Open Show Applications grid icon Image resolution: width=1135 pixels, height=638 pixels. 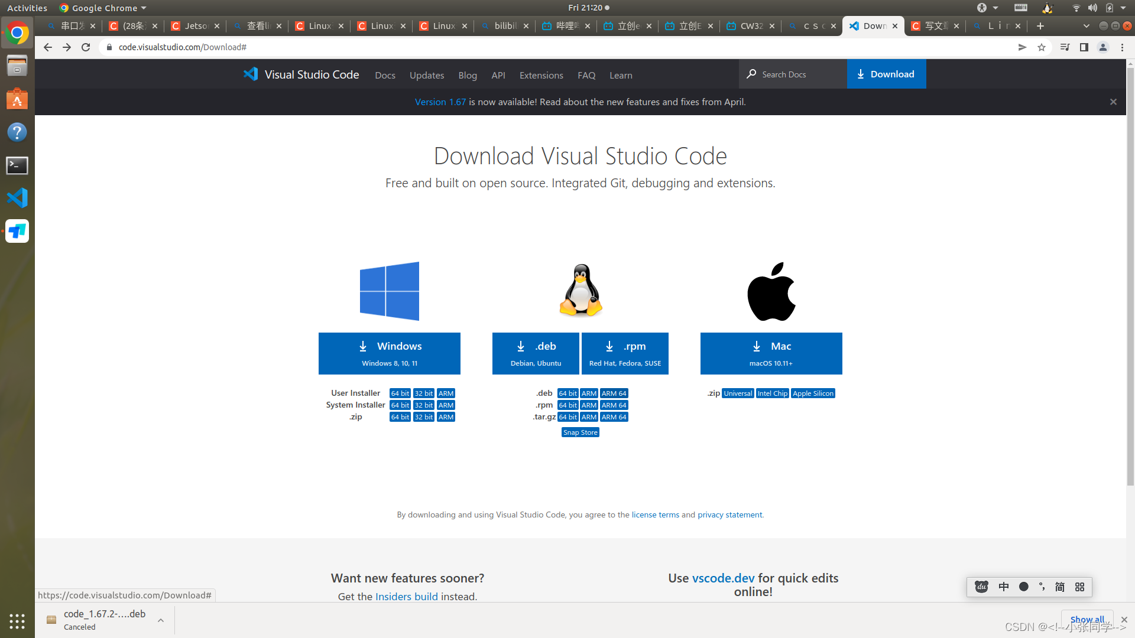click(17, 621)
